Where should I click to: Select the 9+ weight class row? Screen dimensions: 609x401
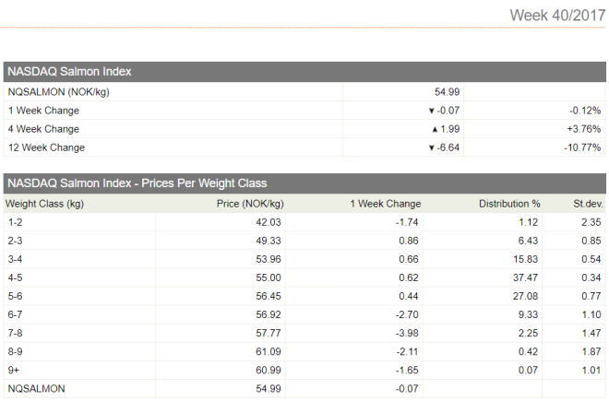click(x=304, y=371)
